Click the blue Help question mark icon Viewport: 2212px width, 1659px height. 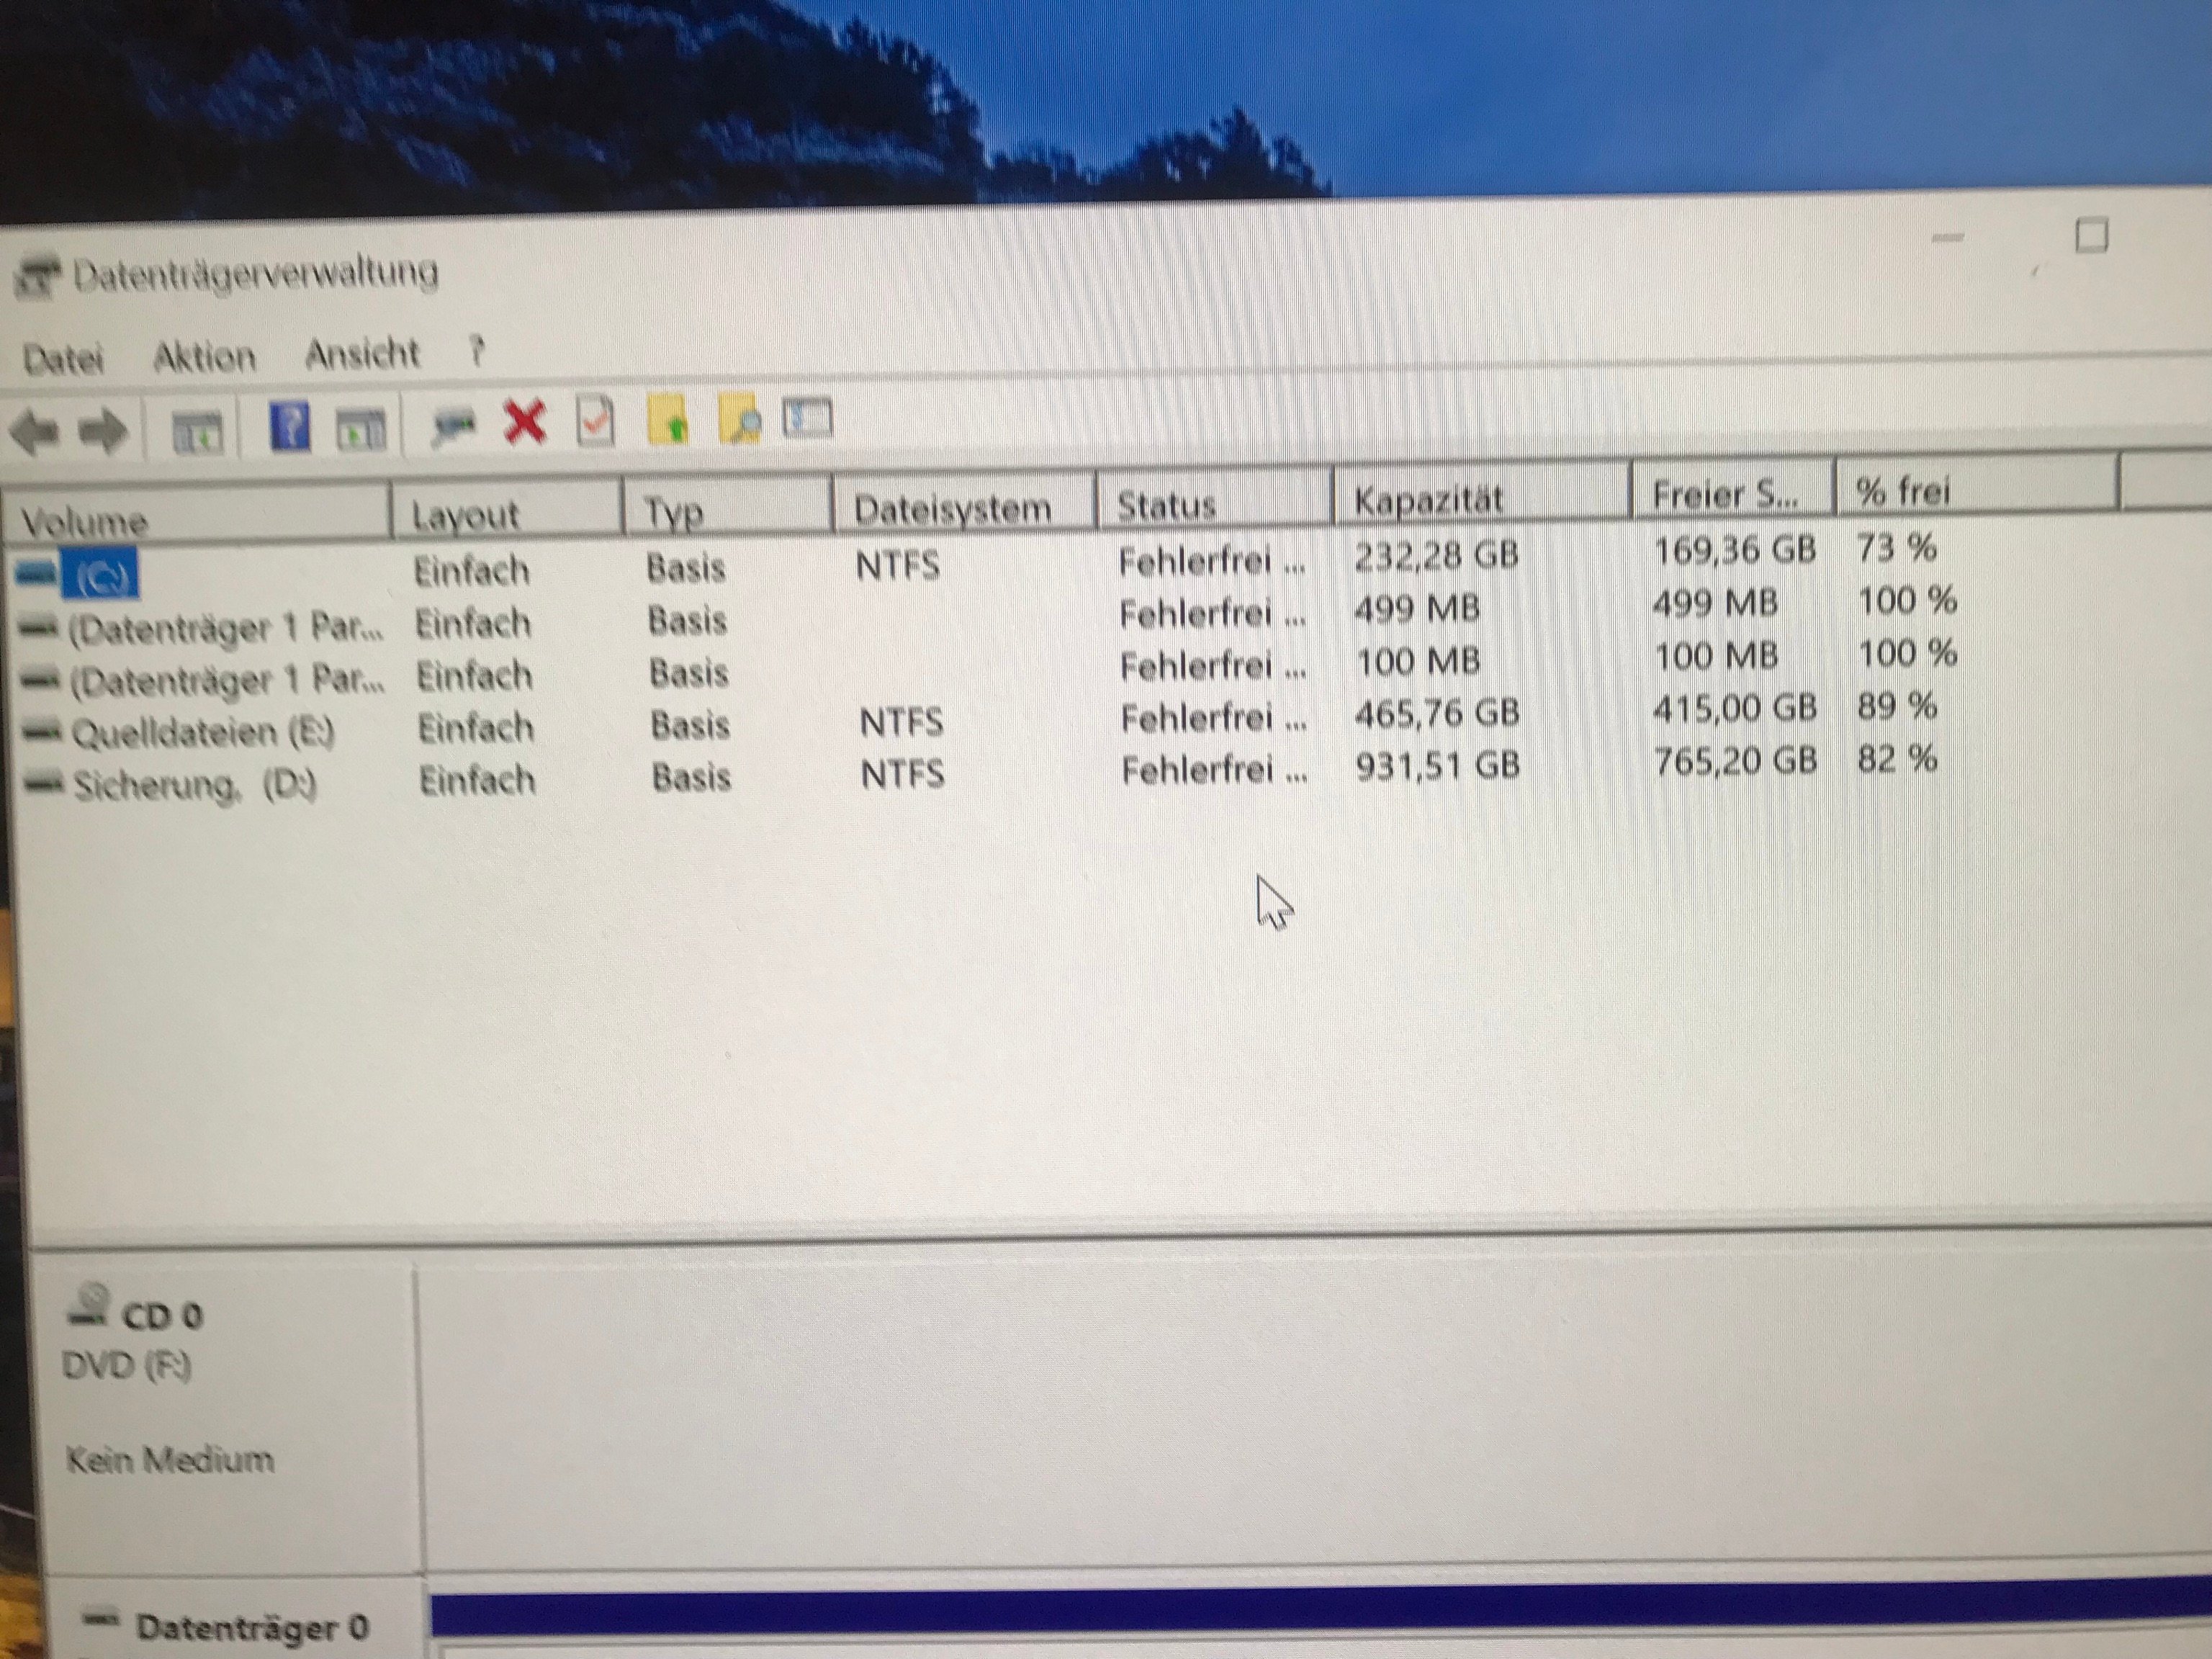pyautogui.click(x=290, y=428)
